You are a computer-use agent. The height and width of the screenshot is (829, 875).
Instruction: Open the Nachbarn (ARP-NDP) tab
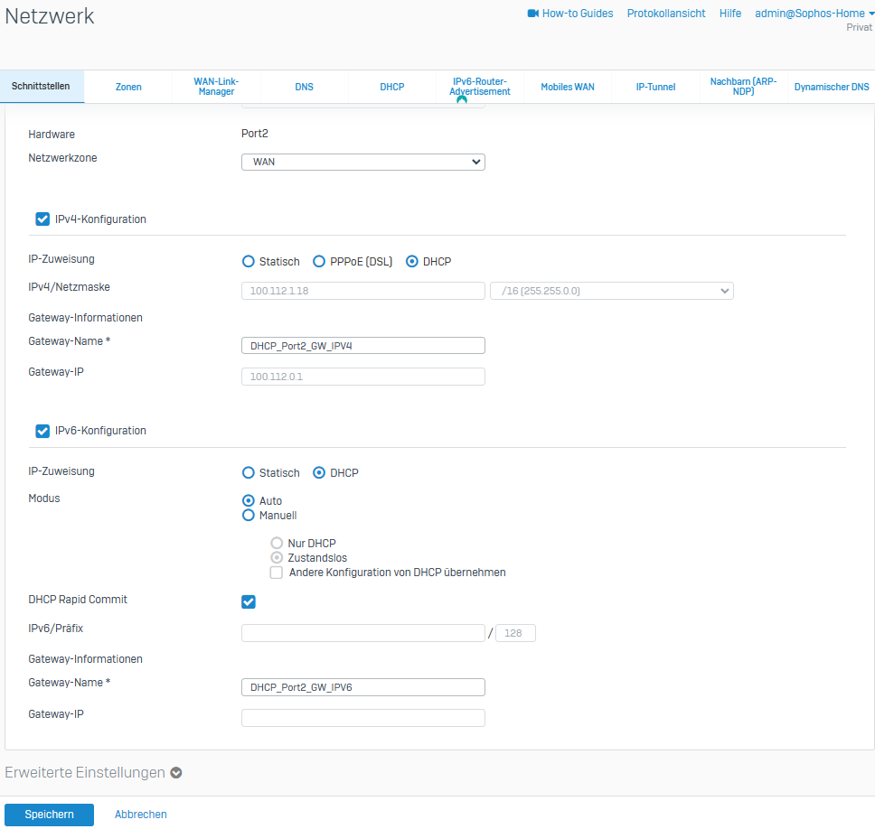(743, 87)
